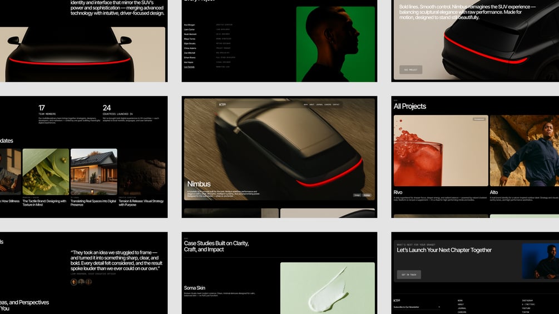This screenshot has height=314, width=559.
Task: Select the second testimonial avatar
Action: tap(81, 282)
